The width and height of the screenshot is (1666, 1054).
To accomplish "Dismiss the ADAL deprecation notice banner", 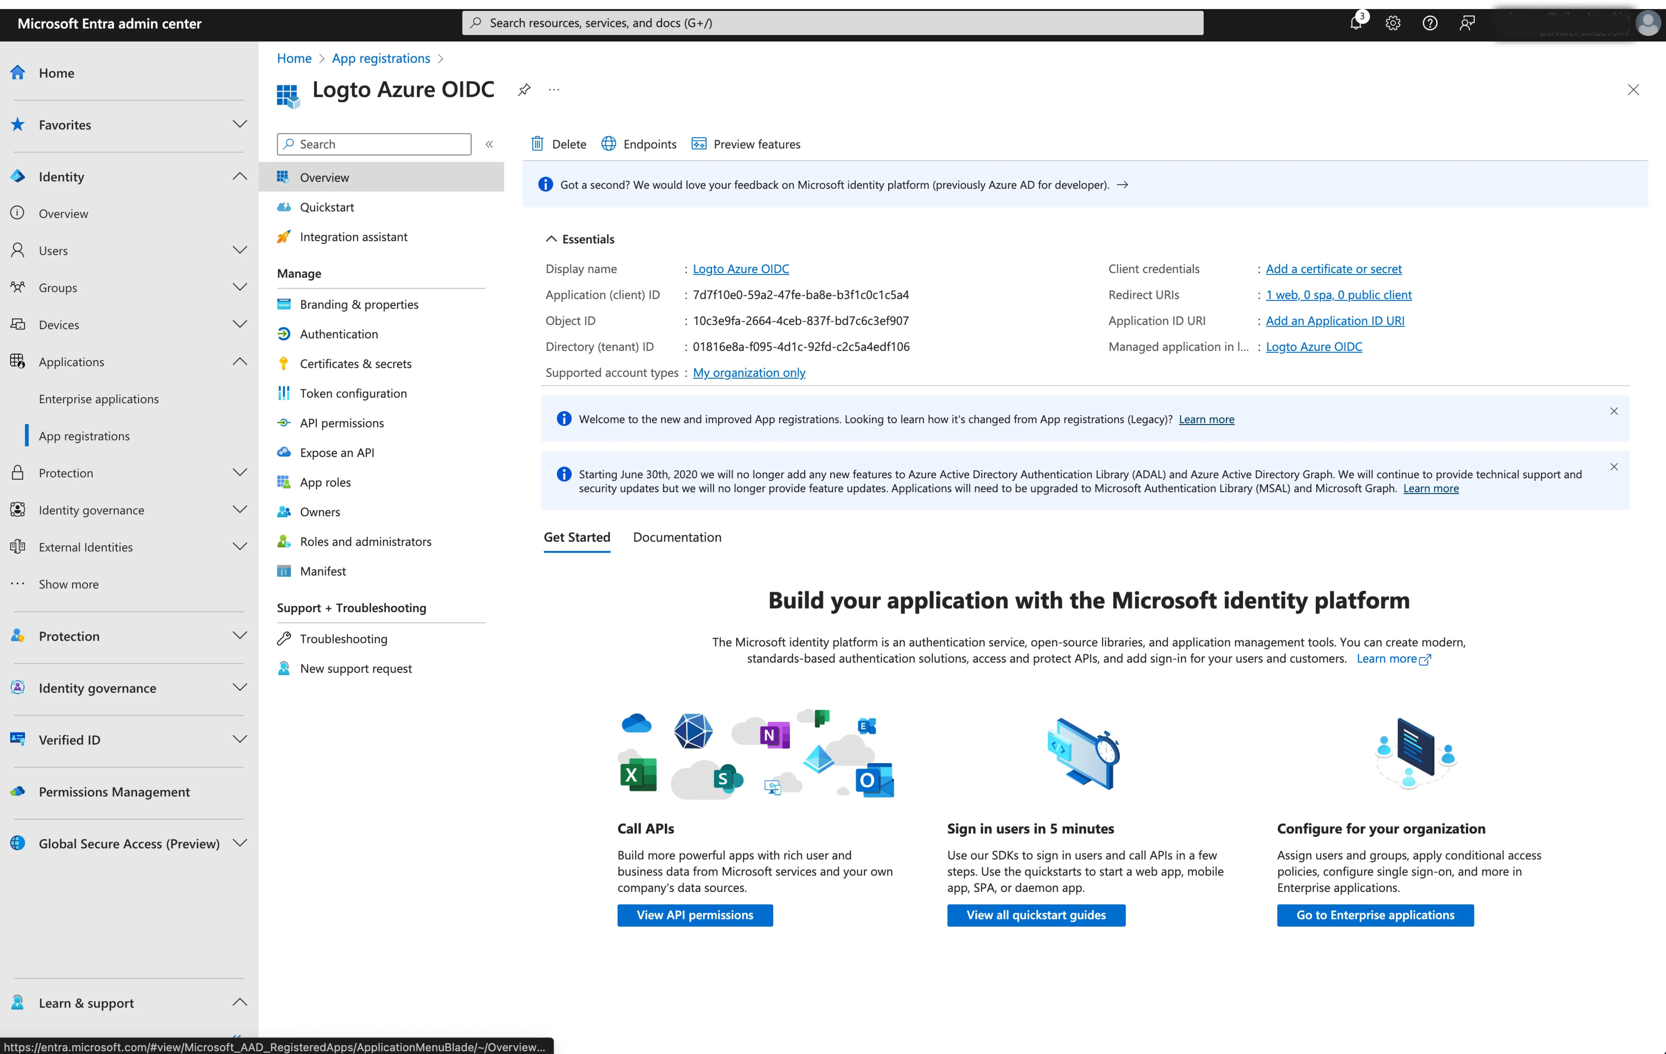I will (1614, 466).
